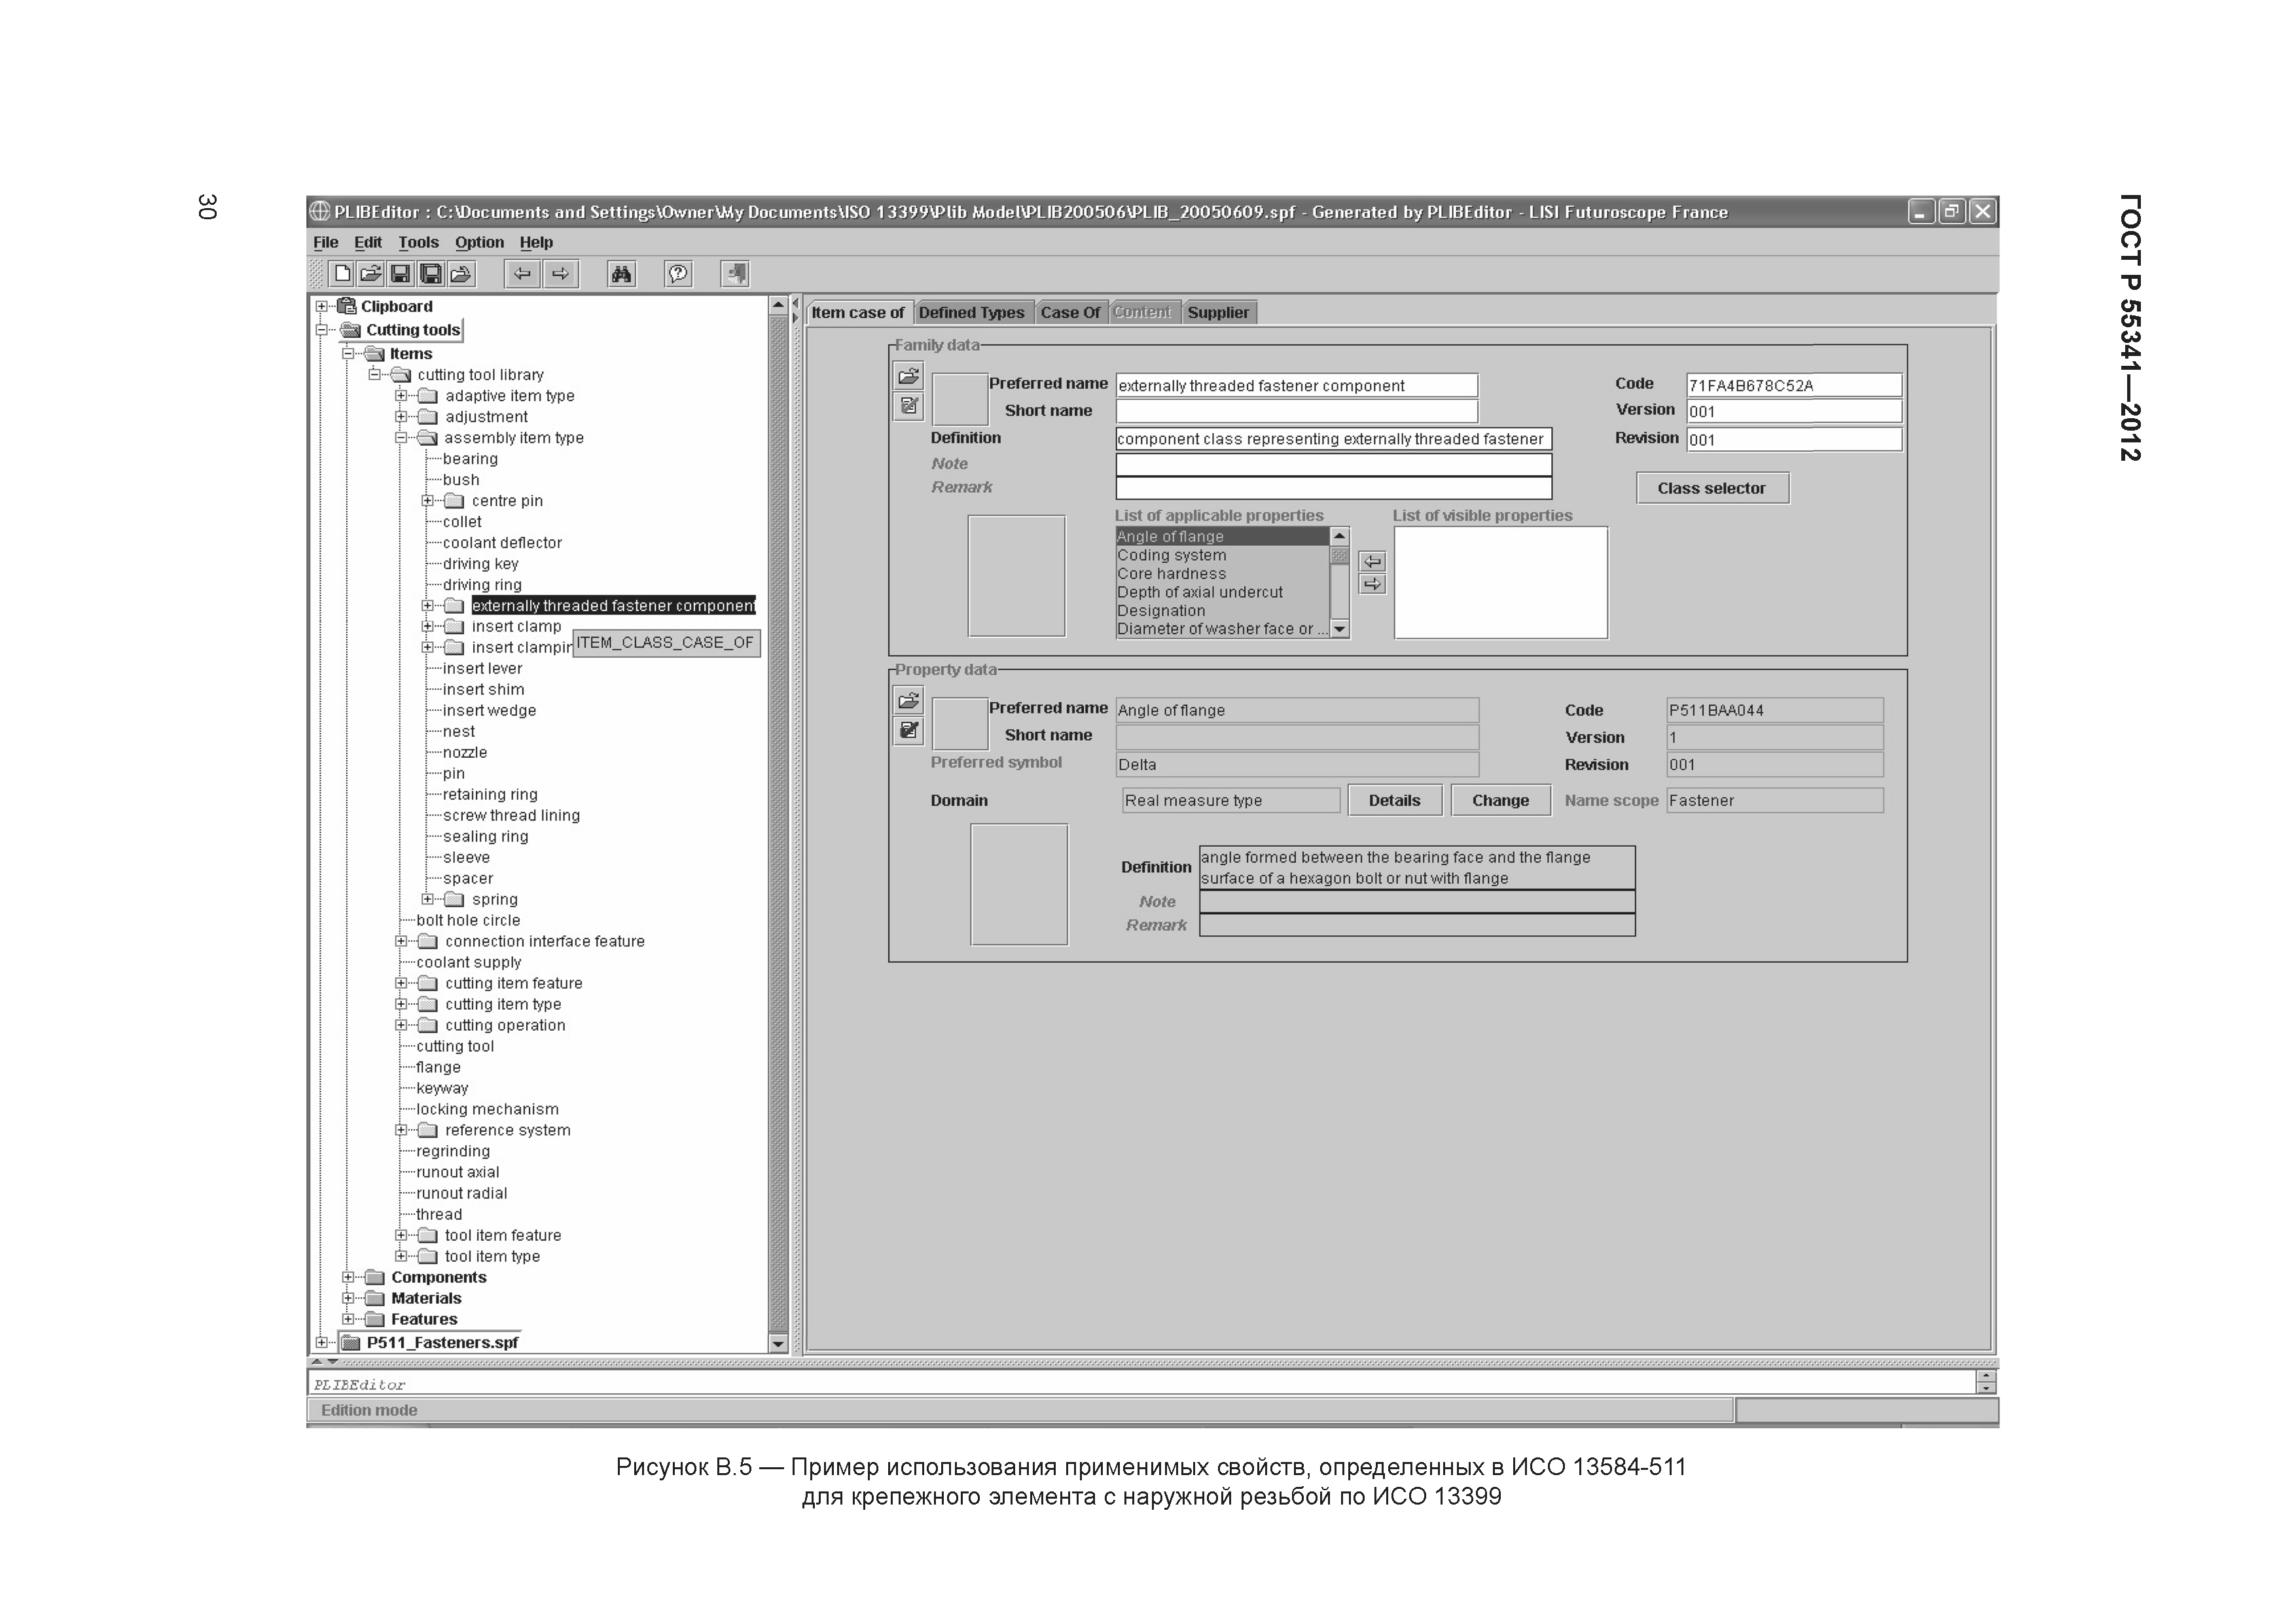Viewport: 2296px width, 1623px height.
Task: Select Core hardness in applicable properties
Action: pos(1222,574)
